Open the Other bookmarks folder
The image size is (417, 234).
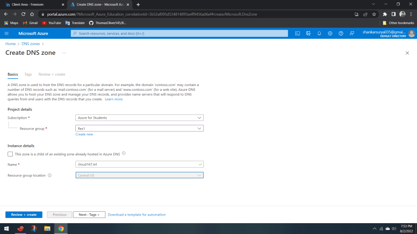coord(398,23)
